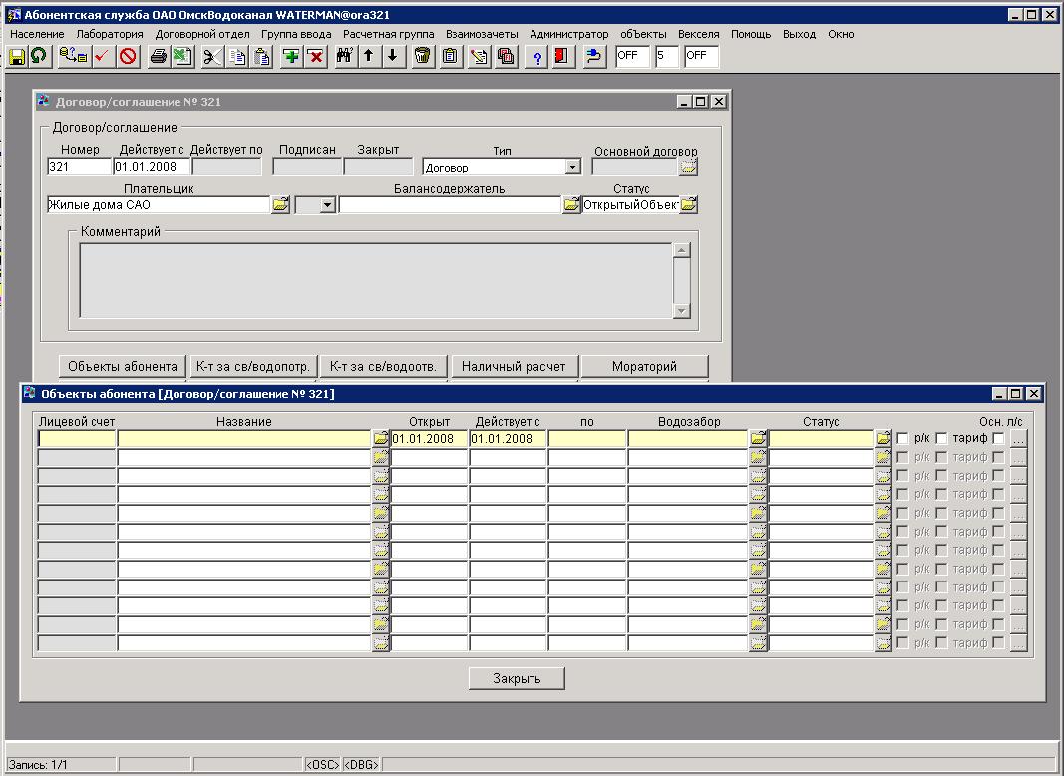The width and height of the screenshot is (1064, 776).
Task: Open the 'Тип' dropdown showing Договор
Action: point(572,167)
